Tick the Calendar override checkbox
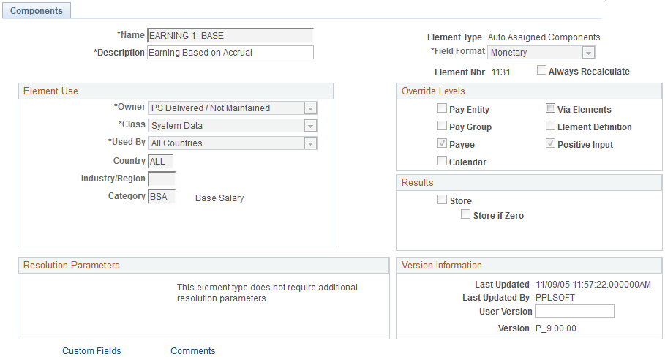The width and height of the screenshot is (665, 357). tap(442, 161)
